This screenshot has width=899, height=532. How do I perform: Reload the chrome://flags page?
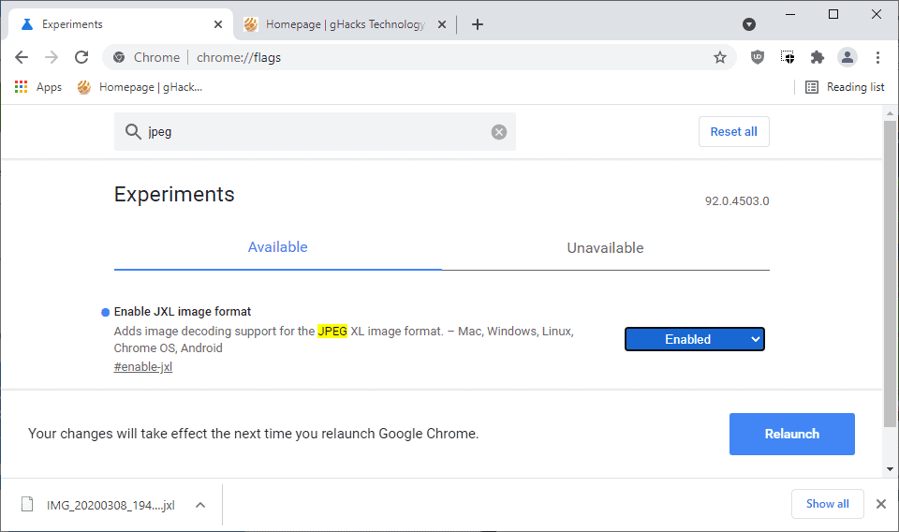point(81,57)
